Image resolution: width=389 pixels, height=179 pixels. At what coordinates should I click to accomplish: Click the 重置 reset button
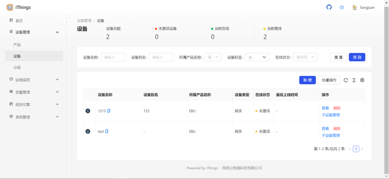338,57
